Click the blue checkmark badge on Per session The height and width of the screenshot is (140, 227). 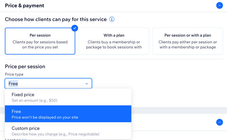pos(75,28)
